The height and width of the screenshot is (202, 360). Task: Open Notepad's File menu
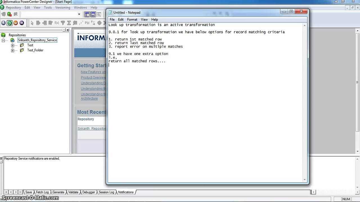click(x=112, y=20)
